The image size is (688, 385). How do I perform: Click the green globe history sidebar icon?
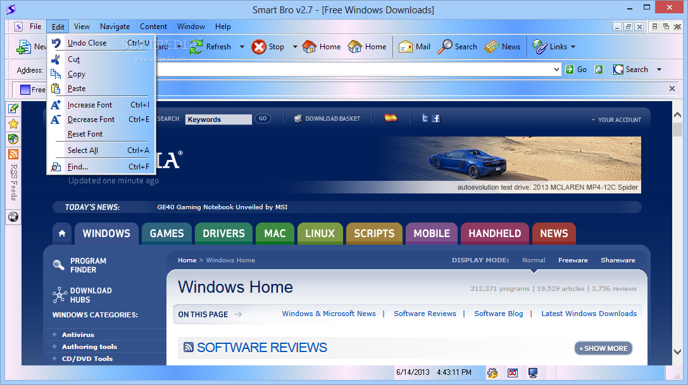click(x=13, y=139)
